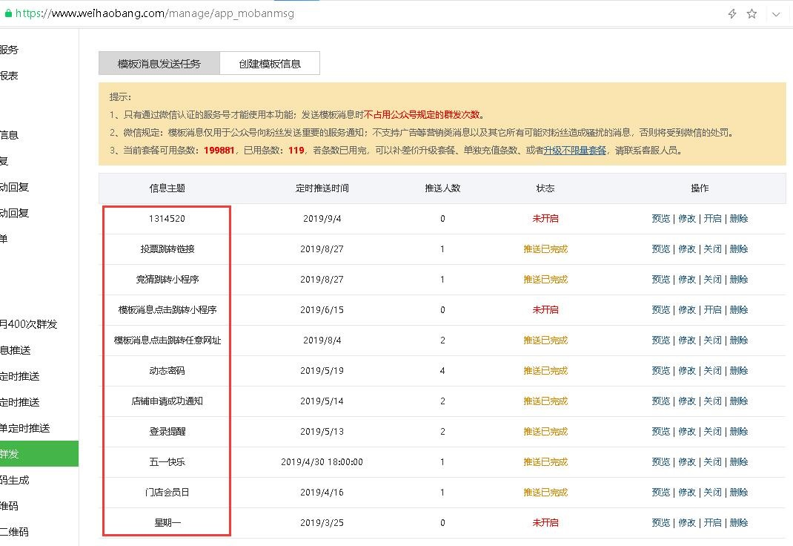Bookmark page with the star icon
This screenshot has height=546, width=793.
752,13
